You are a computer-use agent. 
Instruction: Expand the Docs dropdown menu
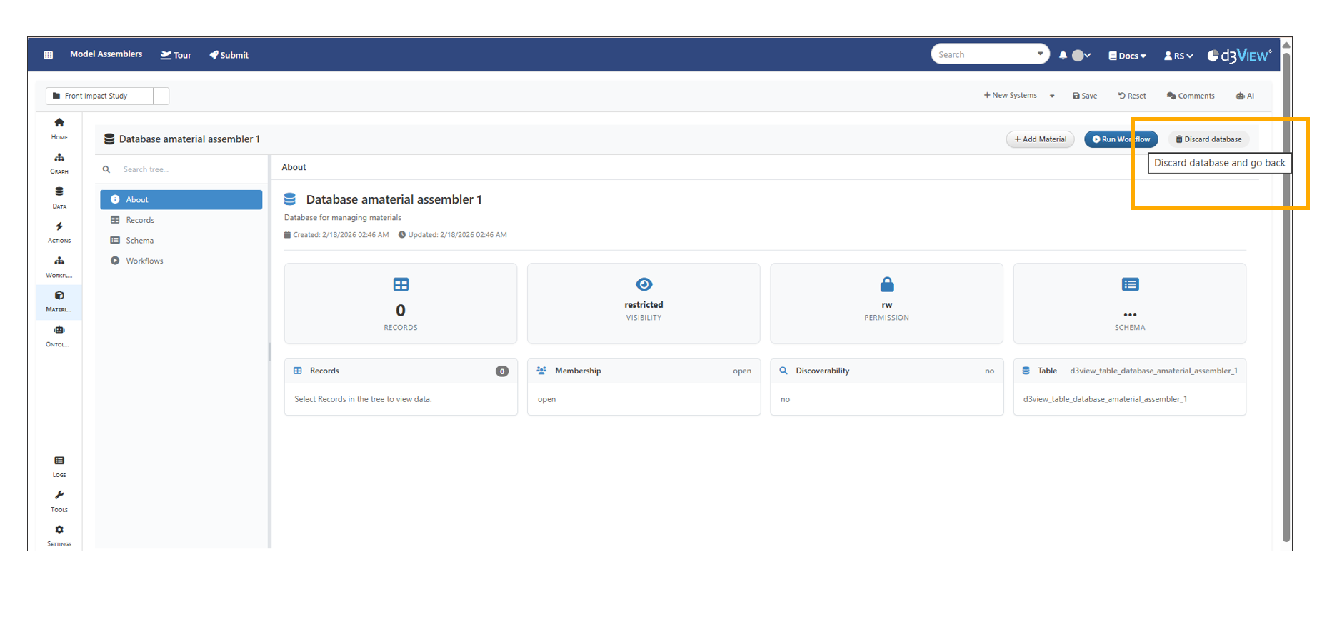coord(1127,56)
